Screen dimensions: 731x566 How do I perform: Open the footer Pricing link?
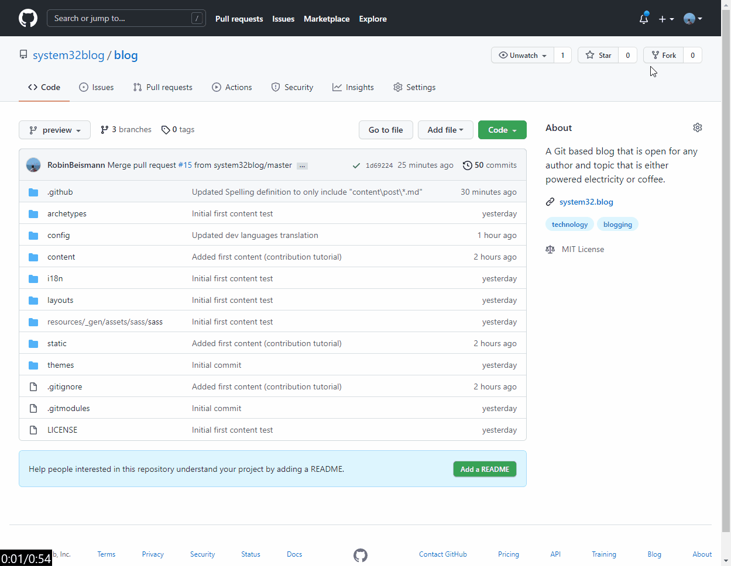click(x=509, y=554)
